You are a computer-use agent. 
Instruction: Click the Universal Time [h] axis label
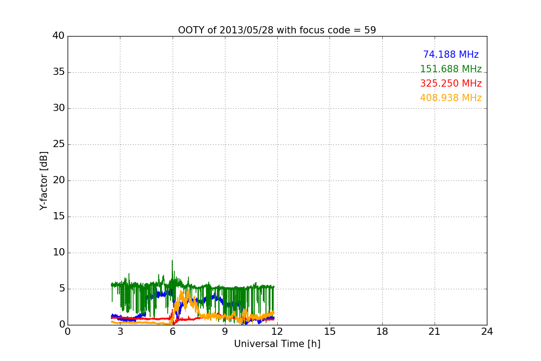[x=277, y=344]
